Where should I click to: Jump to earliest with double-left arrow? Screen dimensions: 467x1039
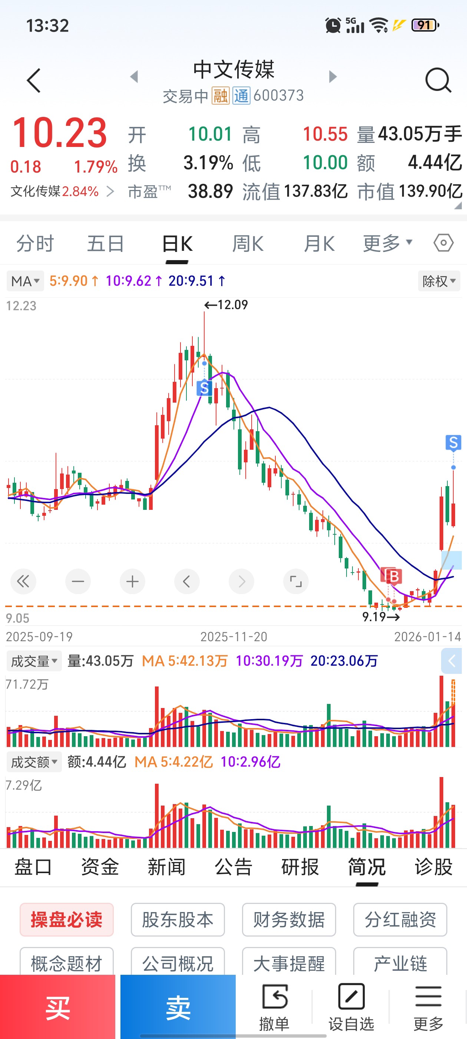tap(23, 581)
